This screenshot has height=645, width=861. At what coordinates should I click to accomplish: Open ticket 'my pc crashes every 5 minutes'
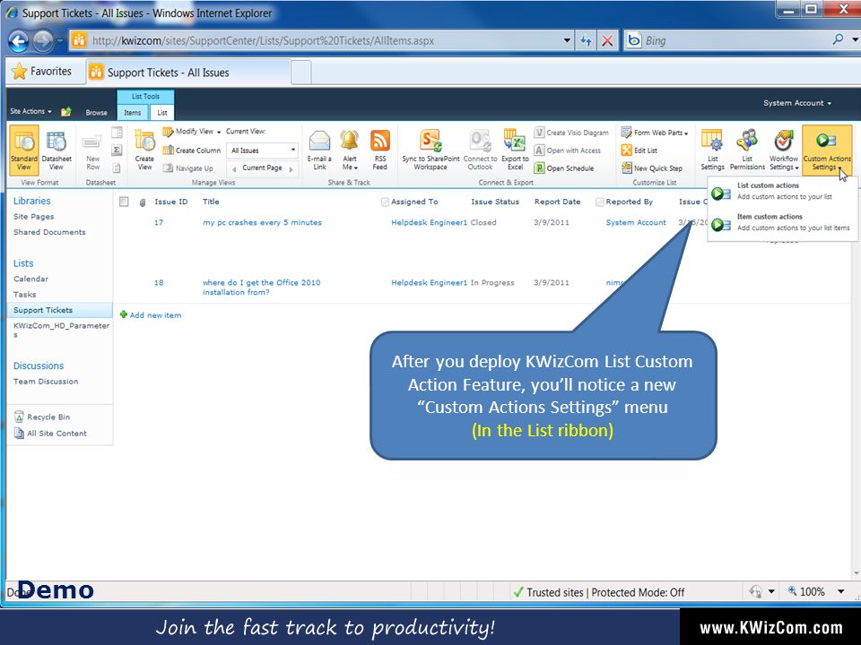[262, 223]
